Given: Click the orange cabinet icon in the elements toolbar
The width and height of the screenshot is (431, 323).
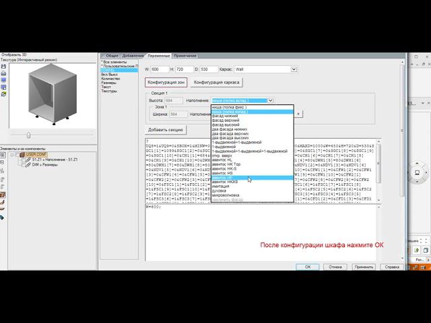Looking at the screenshot, I should click(x=3, y=195).
